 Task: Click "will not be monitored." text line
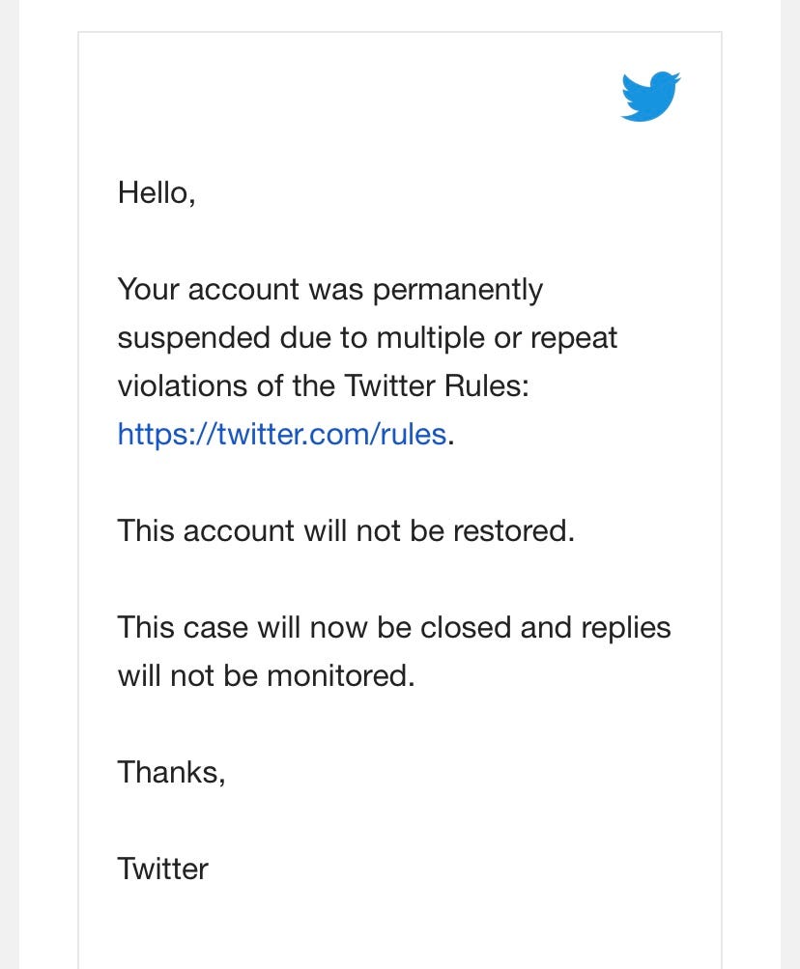point(266,675)
